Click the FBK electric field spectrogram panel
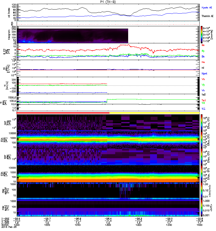This screenshot has width=216, height=231. tap(108, 191)
